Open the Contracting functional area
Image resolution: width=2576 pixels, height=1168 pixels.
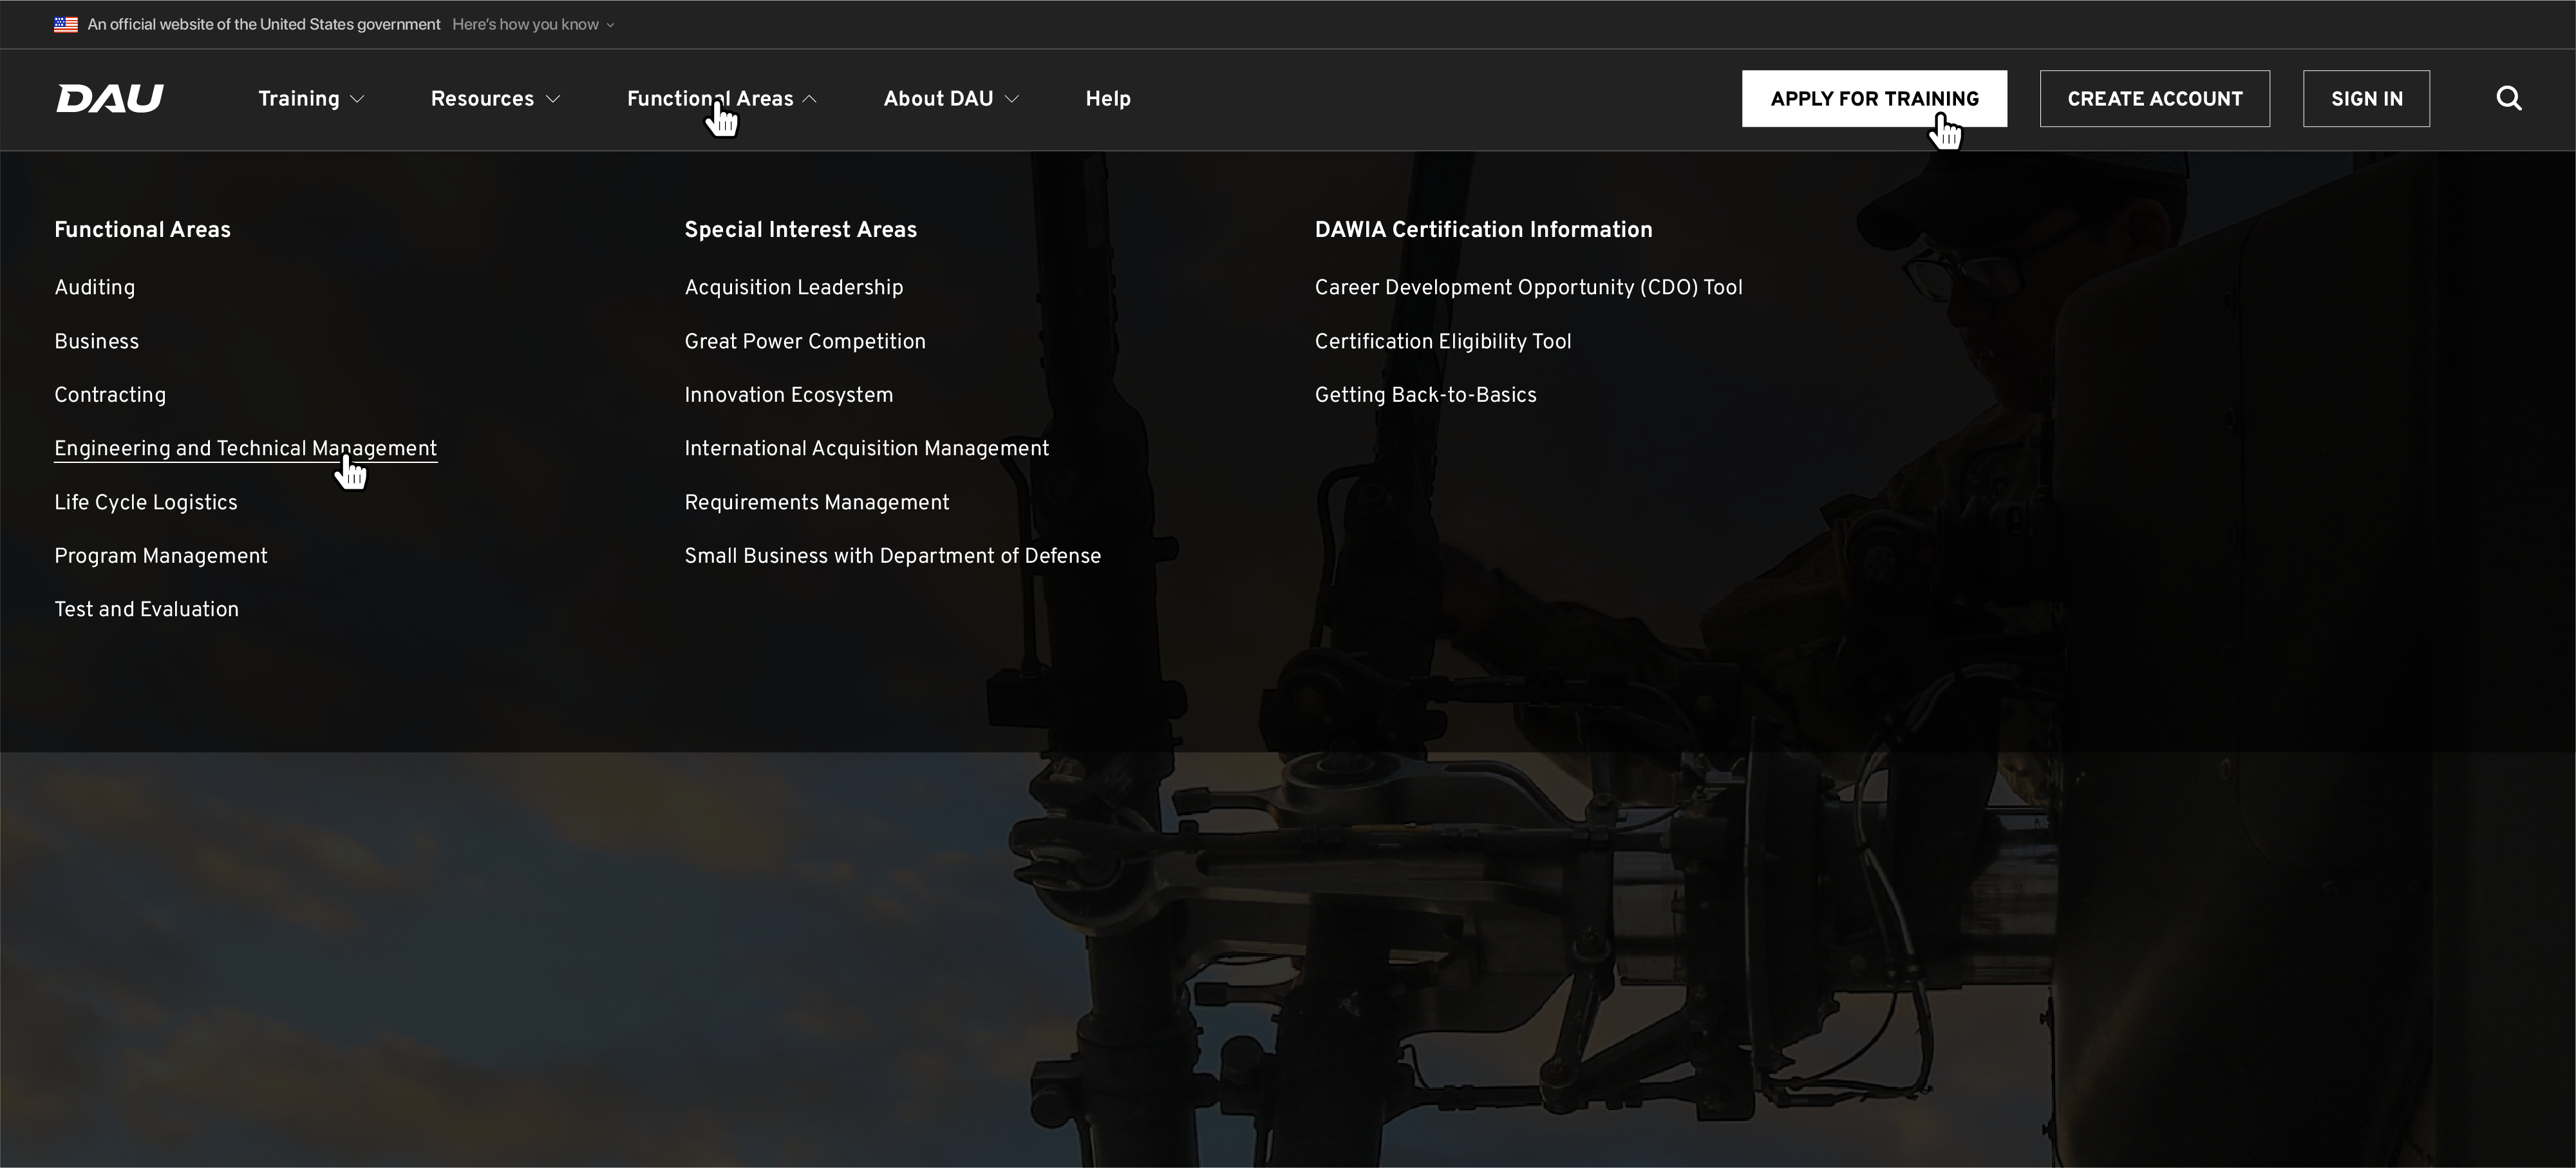point(110,395)
